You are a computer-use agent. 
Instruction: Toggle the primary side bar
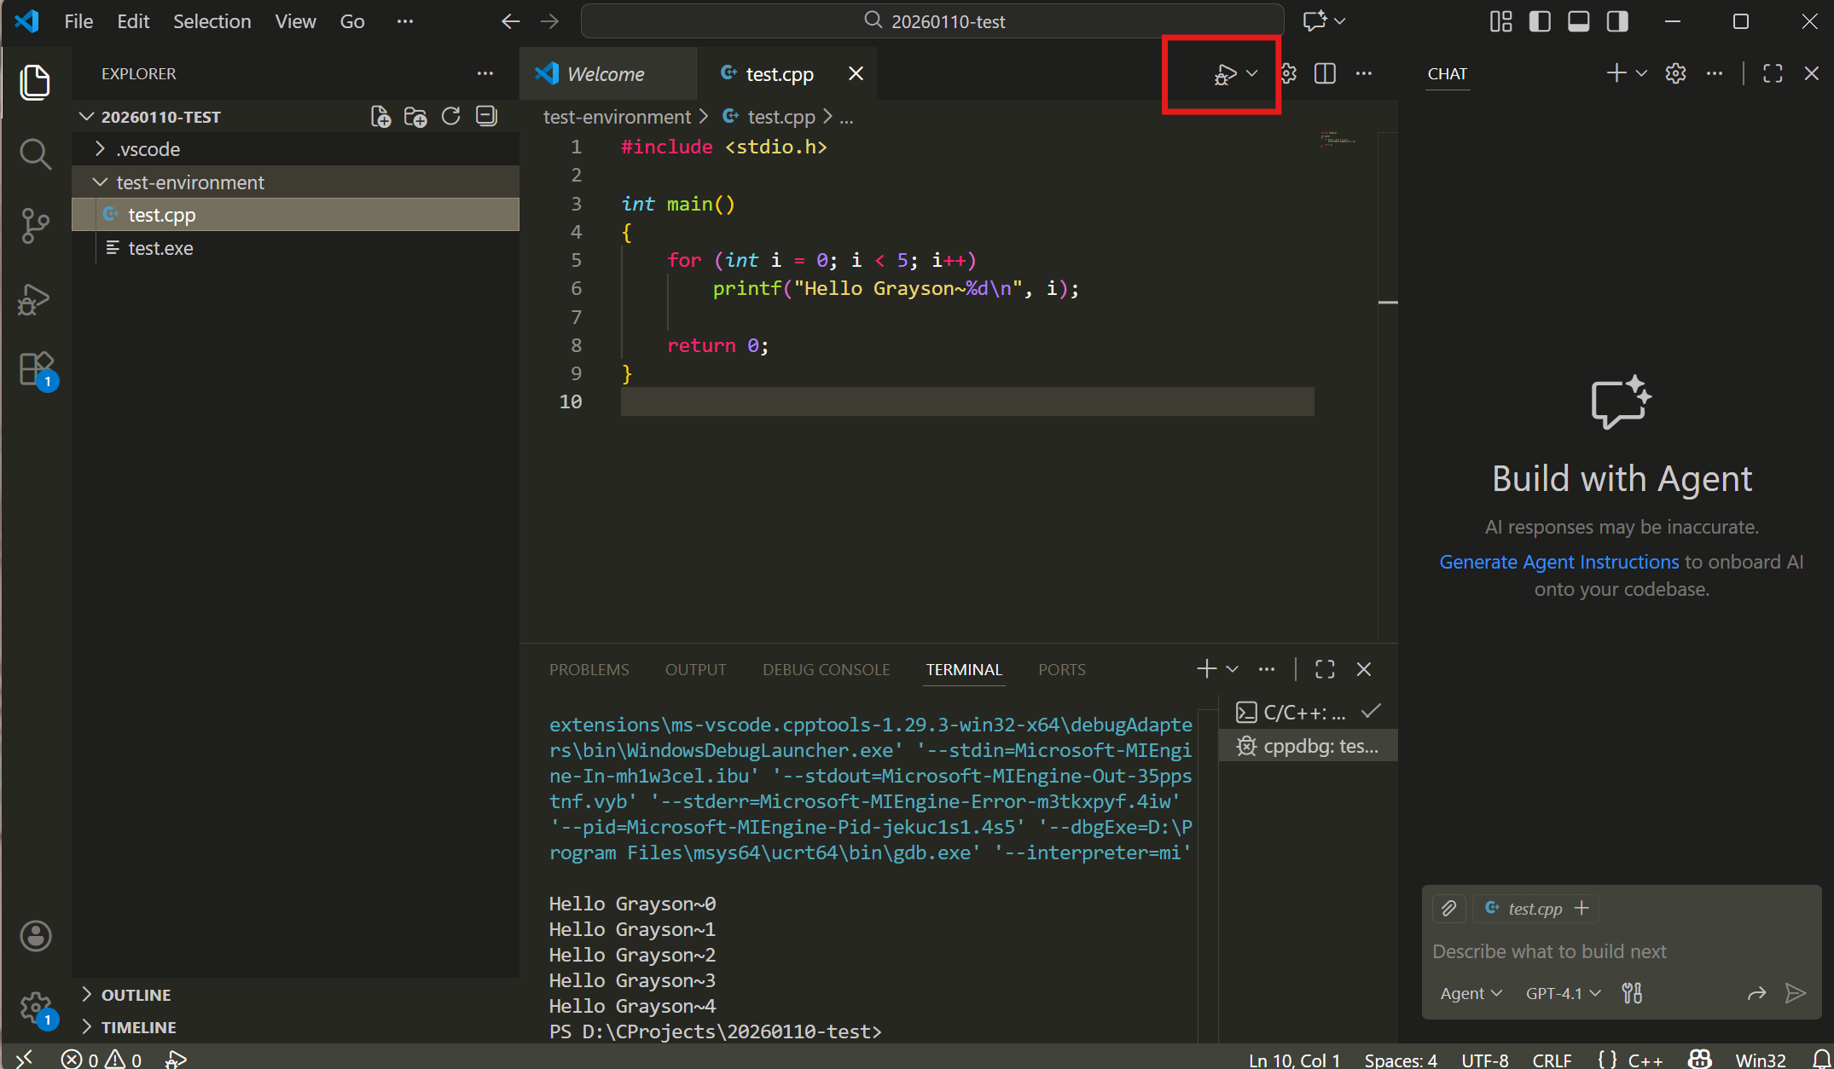[x=1540, y=21]
